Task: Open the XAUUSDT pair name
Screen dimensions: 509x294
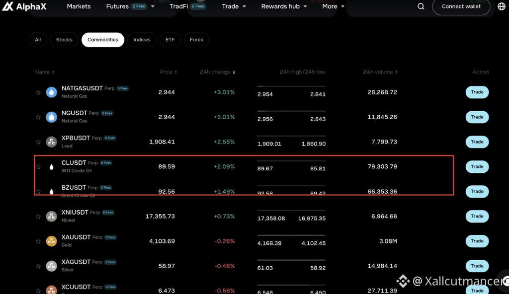Action: (76, 237)
